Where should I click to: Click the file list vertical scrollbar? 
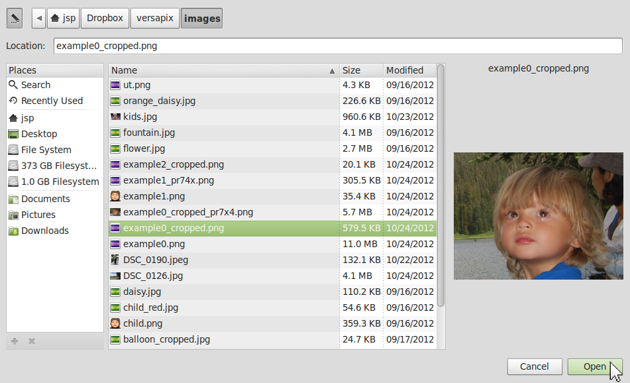[x=441, y=186]
